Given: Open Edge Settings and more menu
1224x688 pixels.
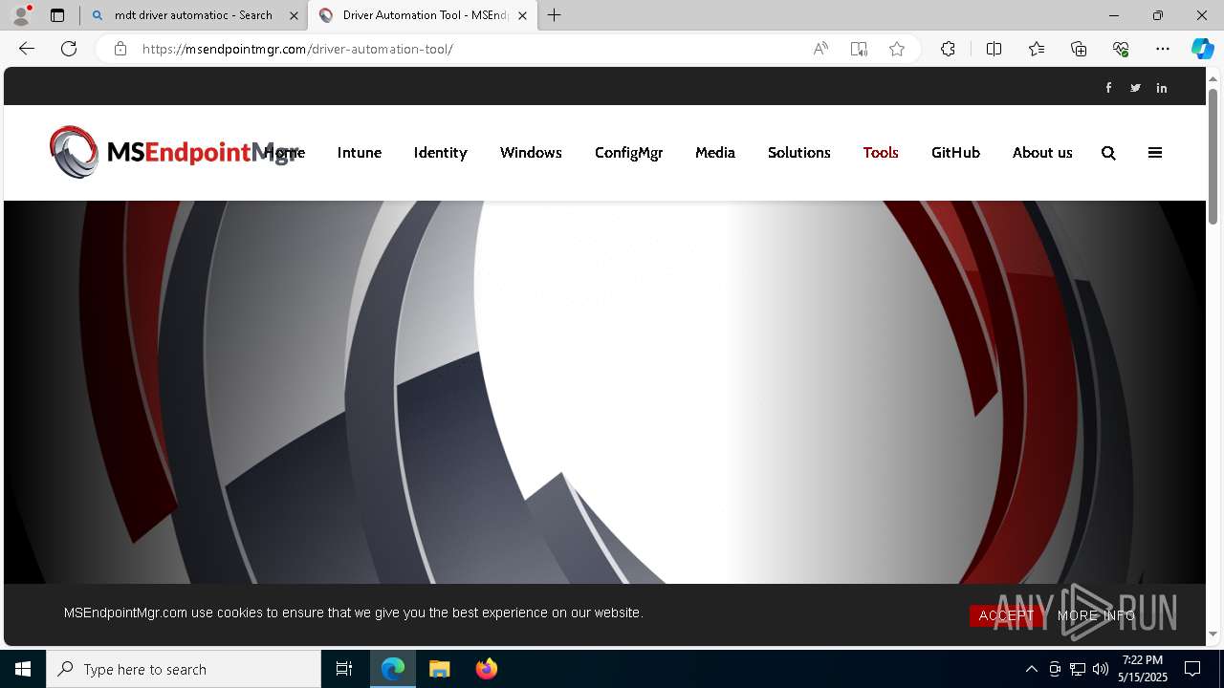Looking at the screenshot, I should (1163, 49).
